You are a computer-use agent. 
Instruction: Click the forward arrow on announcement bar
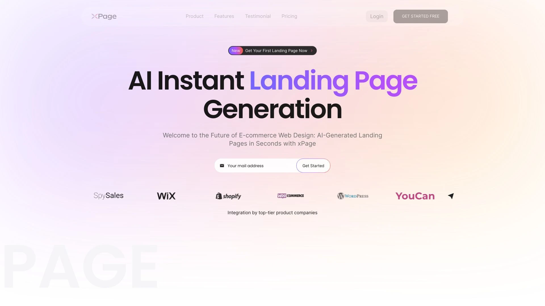tap(311, 50)
